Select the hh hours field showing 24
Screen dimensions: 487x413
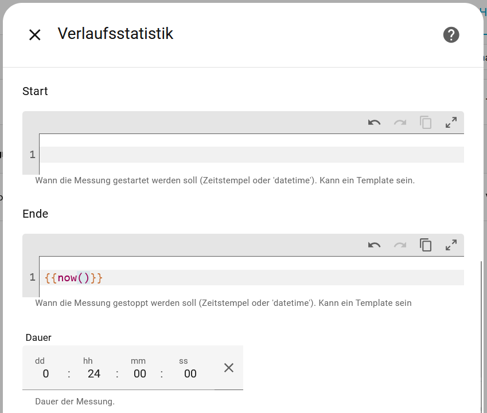(x=94, y=374)
